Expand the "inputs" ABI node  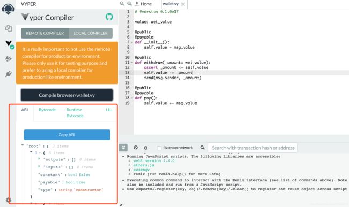click(x=39, y=166)
